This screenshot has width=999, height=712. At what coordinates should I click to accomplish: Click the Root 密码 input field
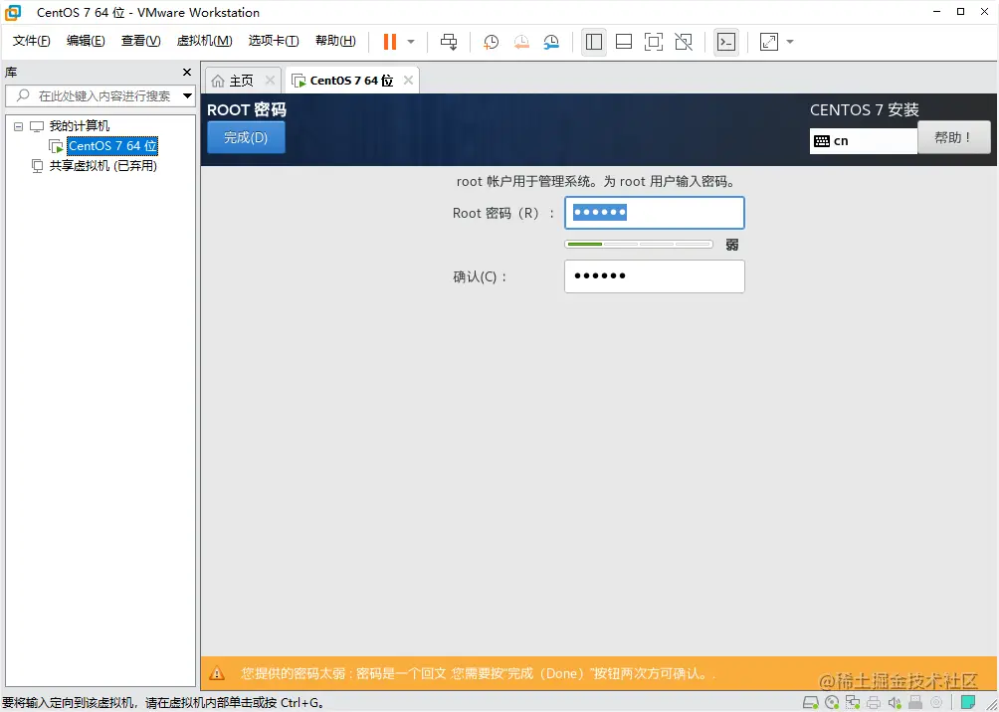click(655, 213)
